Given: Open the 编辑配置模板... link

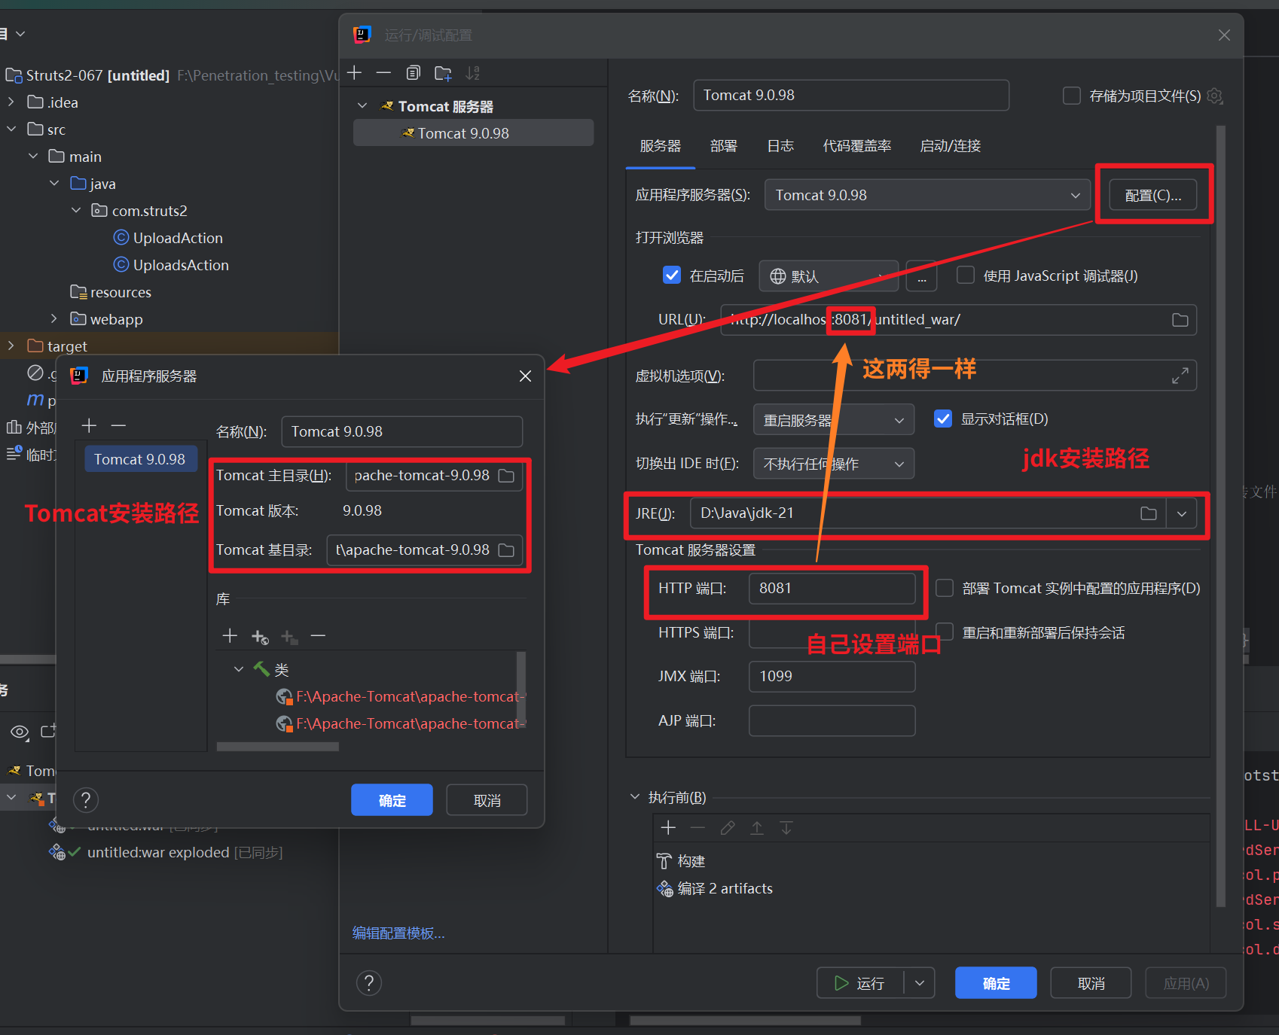Looking at the screenshot, I should click(398, 933).
